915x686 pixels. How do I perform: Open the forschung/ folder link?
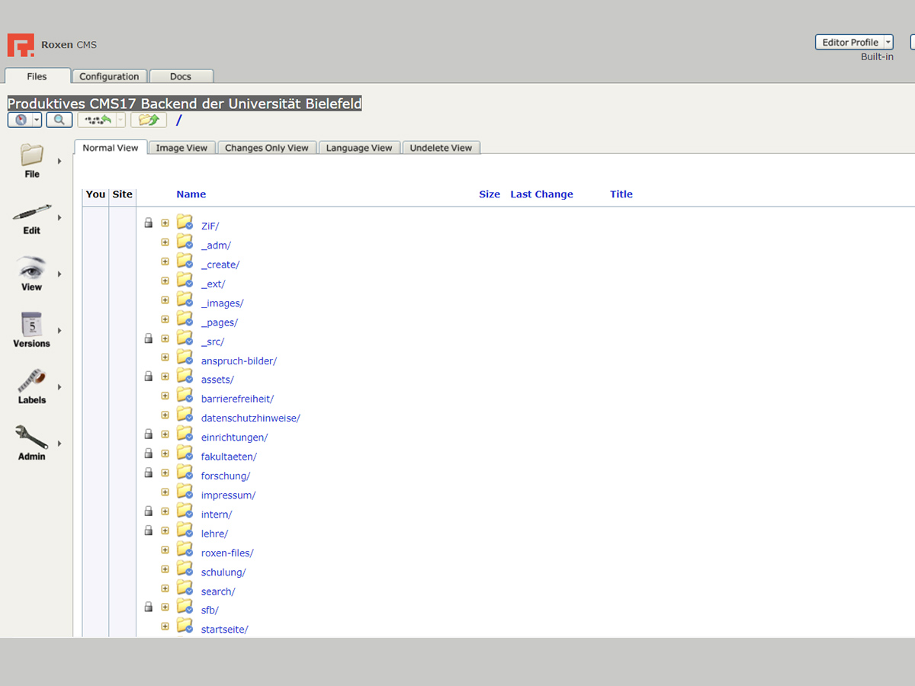tap(225, 476)
